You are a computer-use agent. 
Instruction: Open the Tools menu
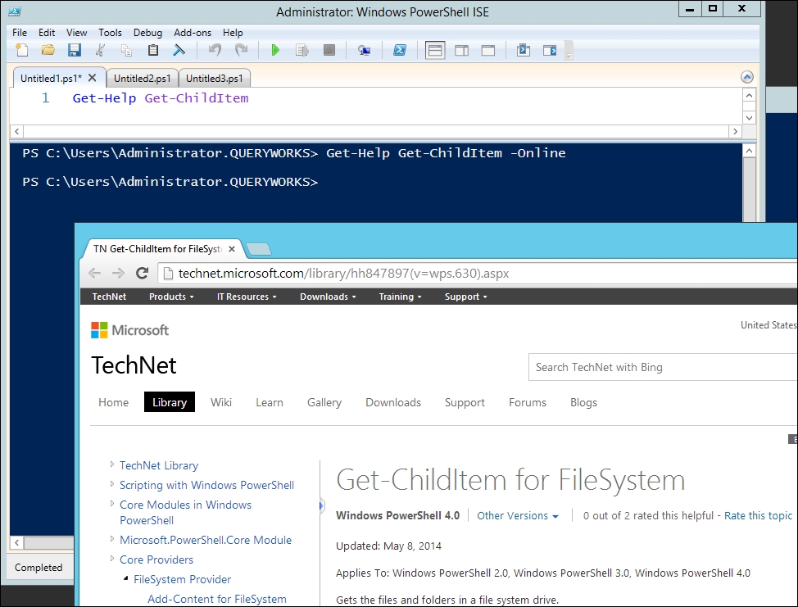[111, 33]
